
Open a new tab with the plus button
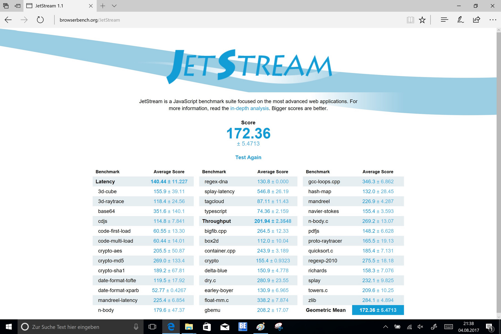pyautogui.click(x=103, y=6)
